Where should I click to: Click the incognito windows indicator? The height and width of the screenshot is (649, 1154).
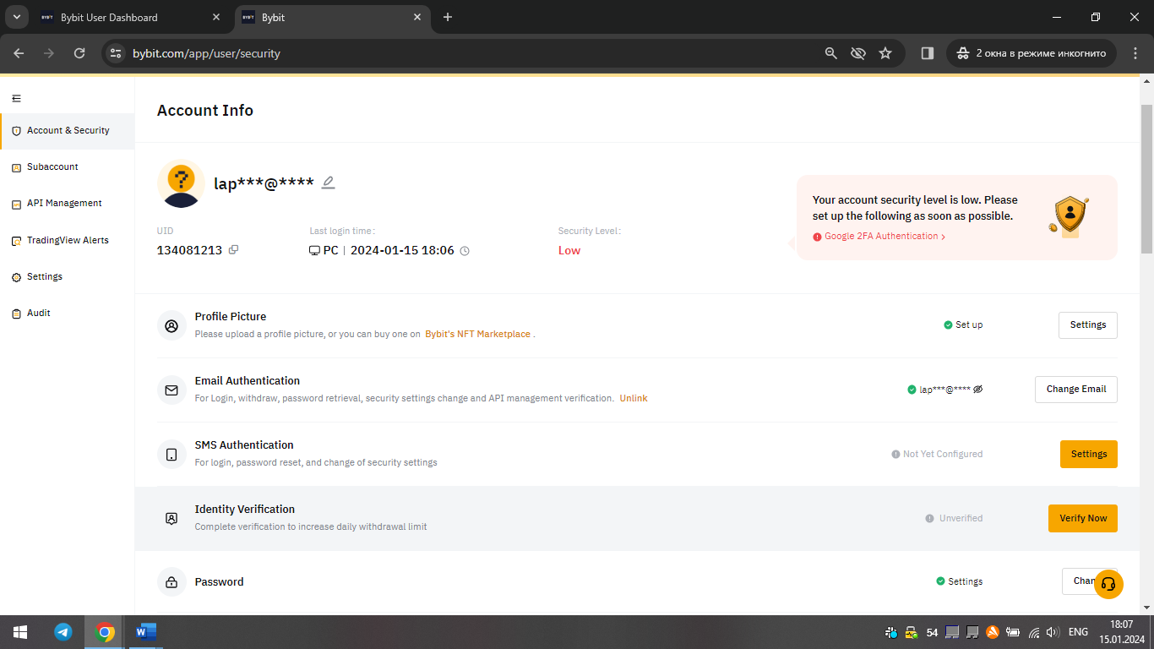point(1032,53)
